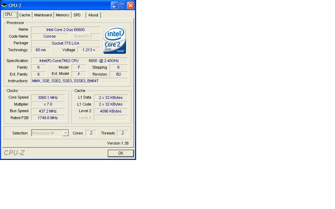This screenshot has height=209, width=335.
Task: Click the Bus Speed 437.2 MHz value
Action: click(48, 111)
